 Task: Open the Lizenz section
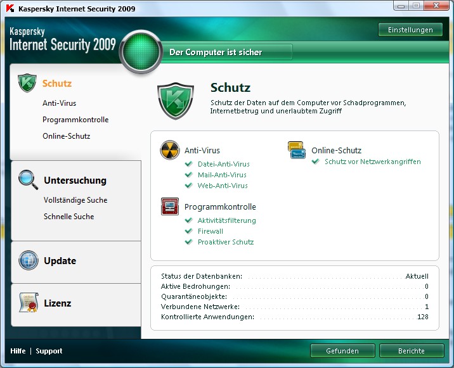58,303
